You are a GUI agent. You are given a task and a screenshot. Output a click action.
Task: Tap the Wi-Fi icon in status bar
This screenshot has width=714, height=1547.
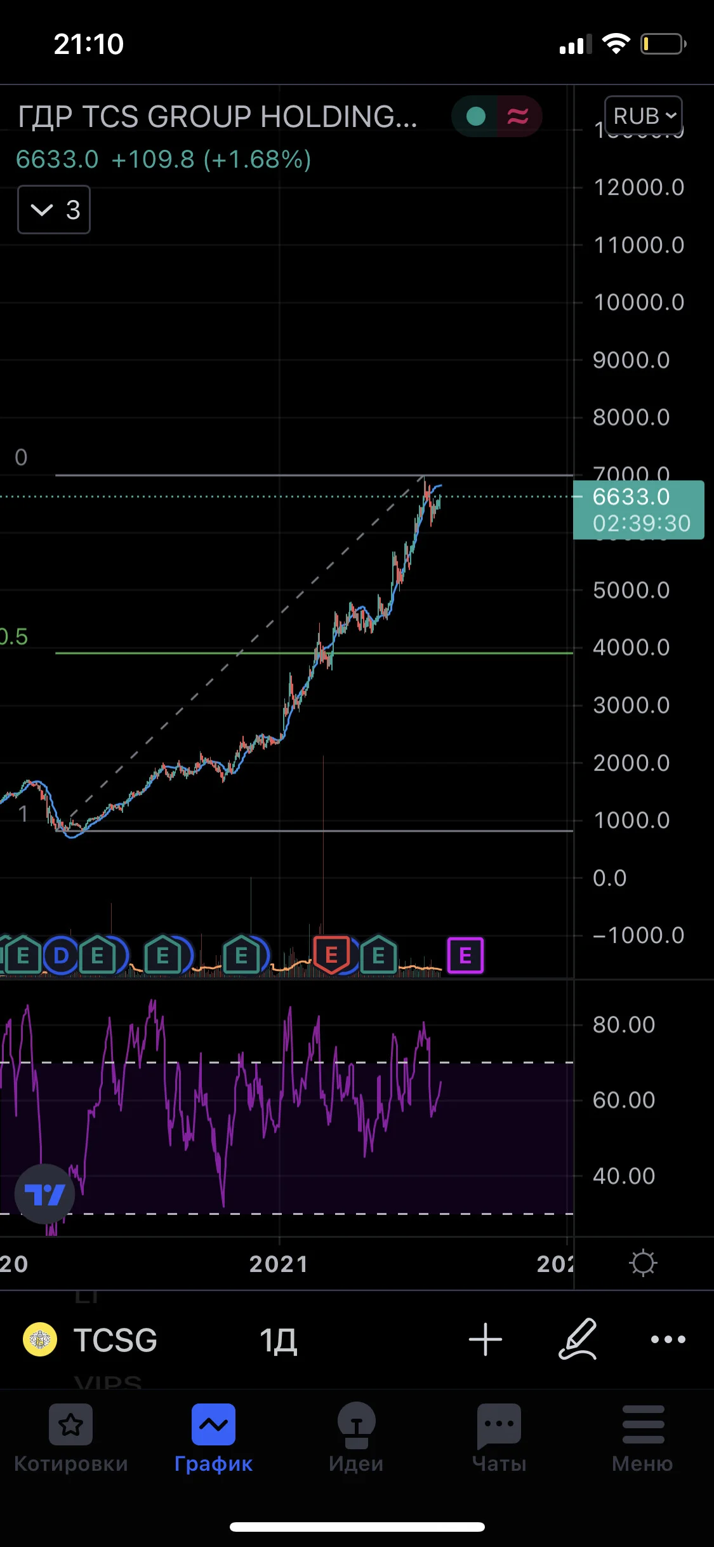(616, 43)
